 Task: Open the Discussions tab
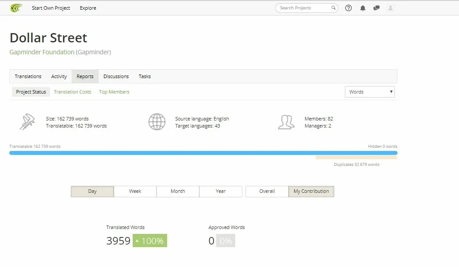point(116,76)
